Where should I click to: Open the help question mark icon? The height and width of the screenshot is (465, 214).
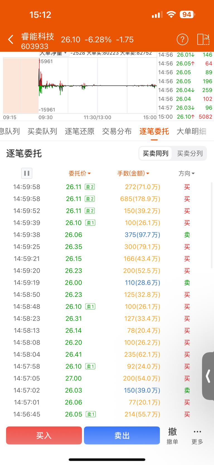(x=183, y=40)
